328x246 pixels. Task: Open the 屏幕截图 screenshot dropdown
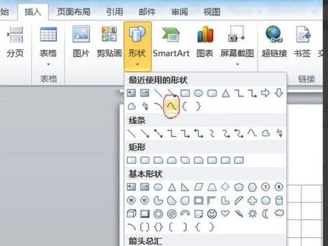tap(237, 46)
